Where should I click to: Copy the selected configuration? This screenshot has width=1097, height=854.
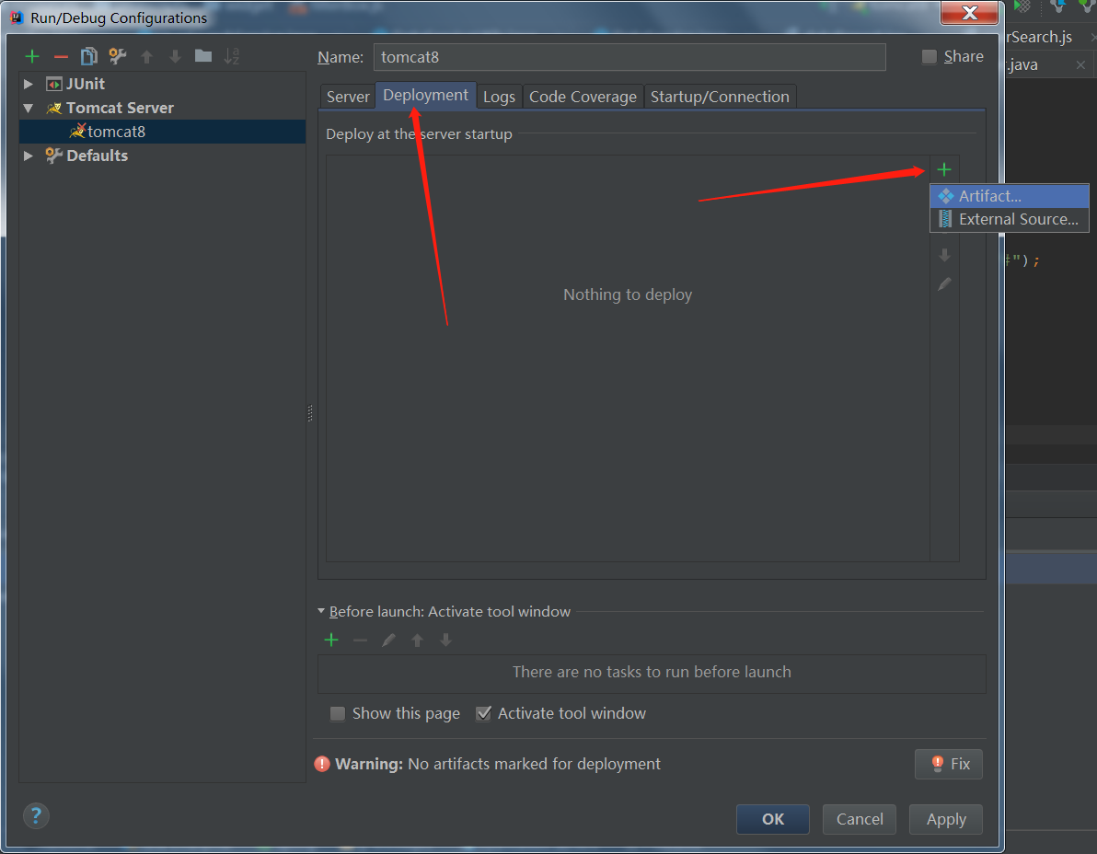(x=89, y=56)
